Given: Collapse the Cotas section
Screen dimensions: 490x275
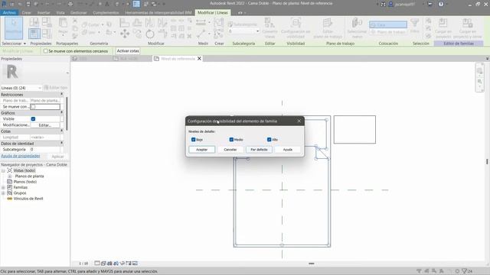Looking at the screenshot, I should 61,131.
